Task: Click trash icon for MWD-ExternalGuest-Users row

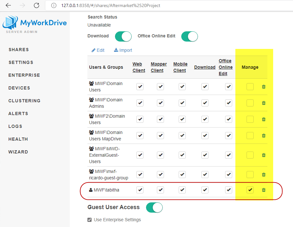Action: 264,155
